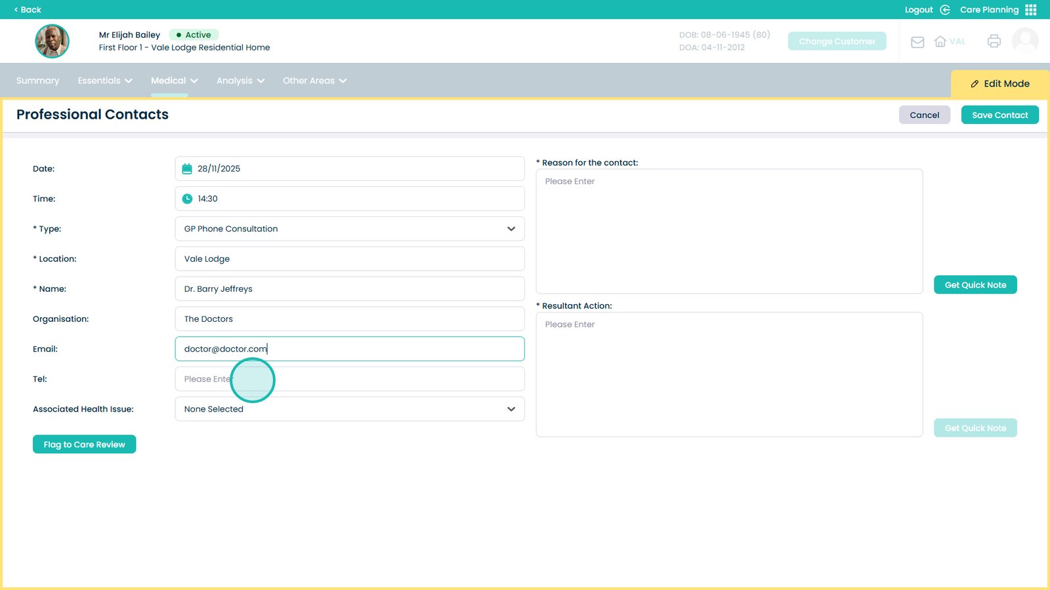This screenshot has height=590, width=1050.
Task: Click the Logout exit icon
Action: click(x=945, y=10)
